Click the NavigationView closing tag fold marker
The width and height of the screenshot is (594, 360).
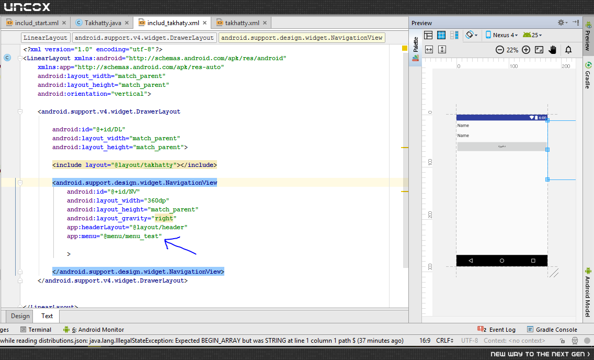20,272
